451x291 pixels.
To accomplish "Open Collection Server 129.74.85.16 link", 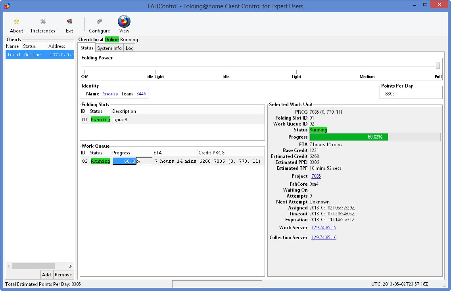I will pyautogui.click(x=324, y=238).
